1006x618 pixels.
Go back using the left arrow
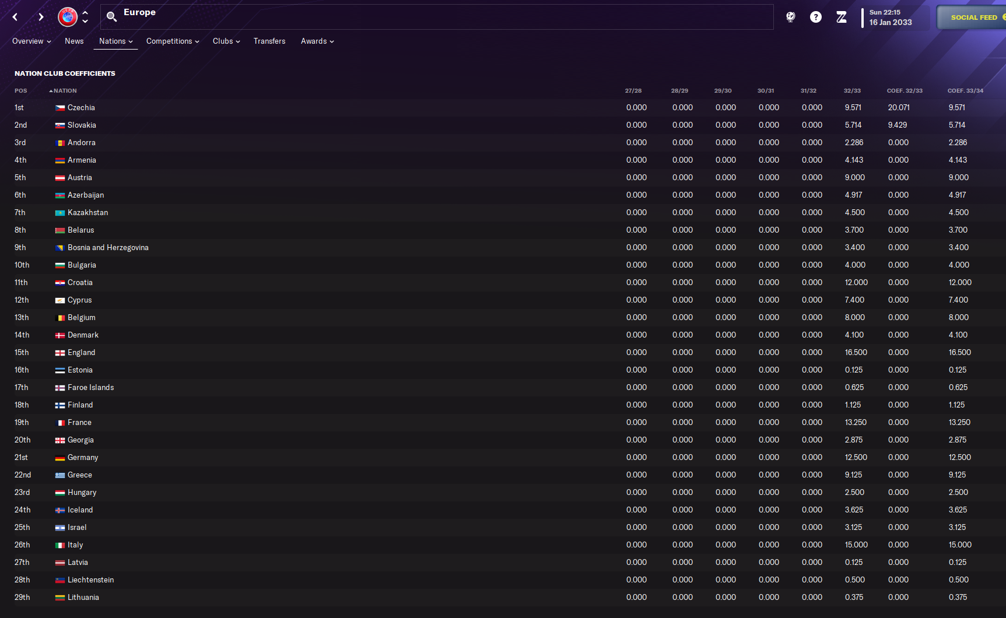(x=15, y=17)
